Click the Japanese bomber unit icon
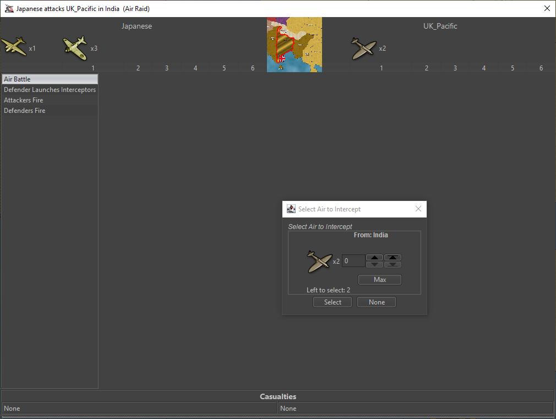The image size is (556, 419). point(14,47)
